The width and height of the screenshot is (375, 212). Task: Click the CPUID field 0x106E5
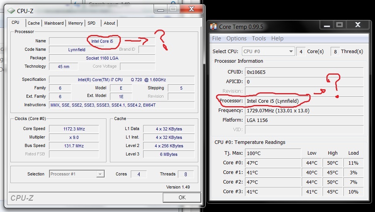pos(304,72)
